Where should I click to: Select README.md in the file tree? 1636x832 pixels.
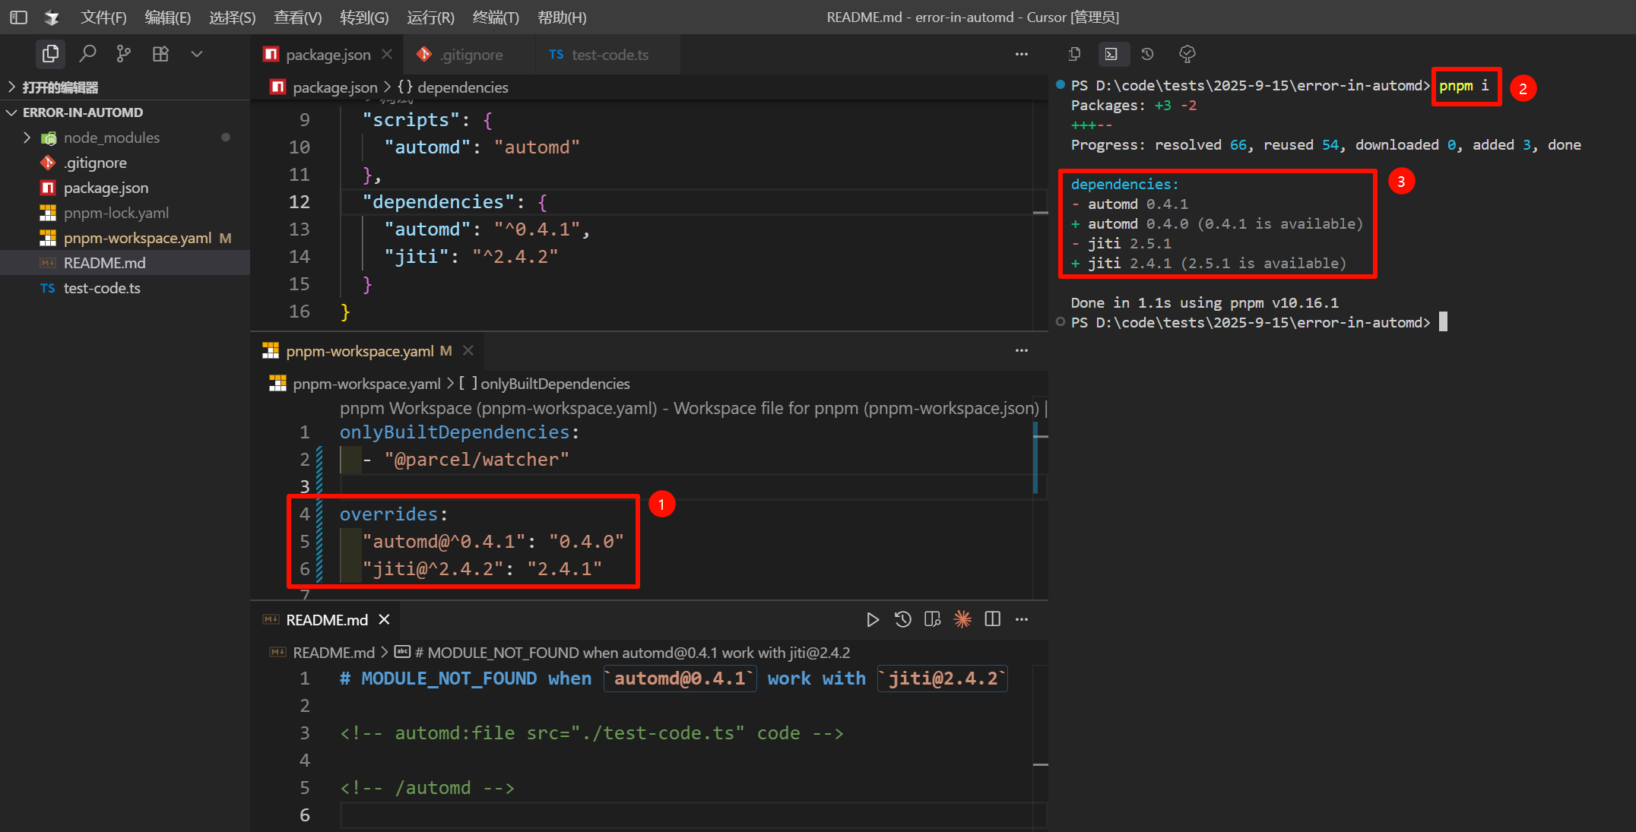tap(125, 263)
